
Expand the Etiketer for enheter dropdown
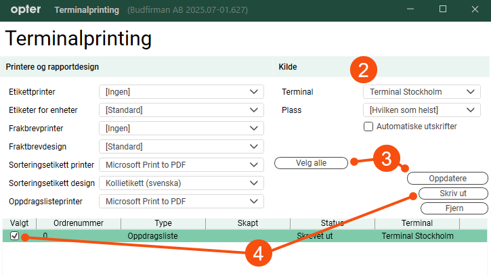tap(181, 110)
